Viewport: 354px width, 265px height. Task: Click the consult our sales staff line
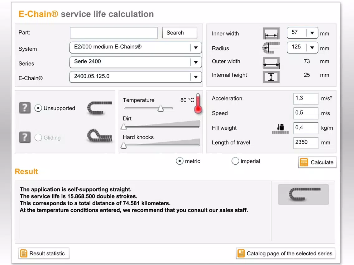[x=134, y=210]
